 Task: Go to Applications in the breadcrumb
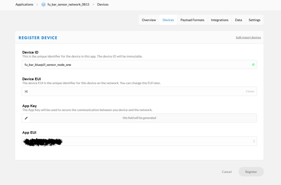(24, 5)
